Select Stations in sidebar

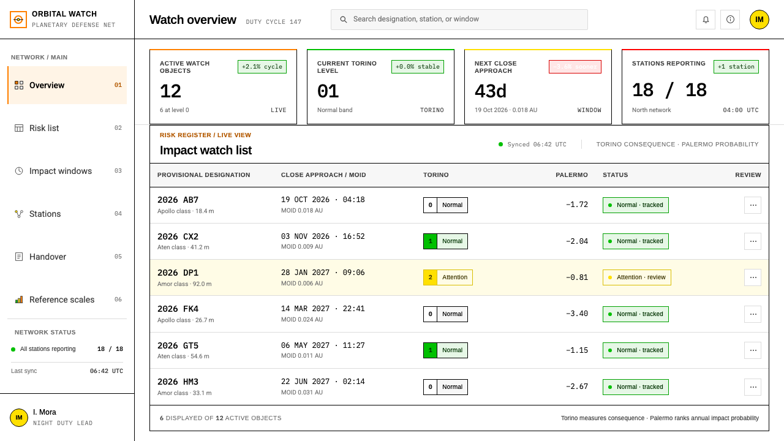tap(67, 214)
